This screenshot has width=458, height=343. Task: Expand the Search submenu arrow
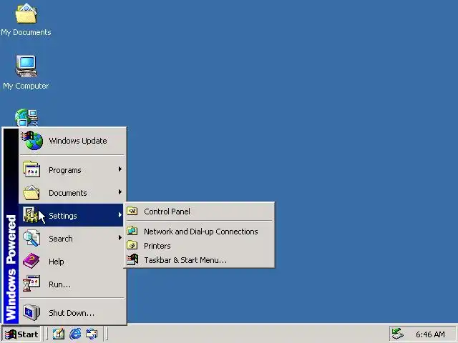[120, 238]
